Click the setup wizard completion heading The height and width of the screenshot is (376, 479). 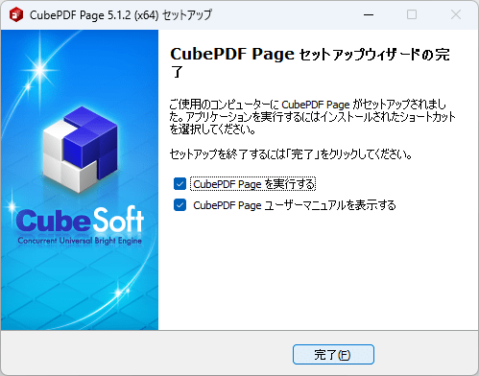point(310,62)
